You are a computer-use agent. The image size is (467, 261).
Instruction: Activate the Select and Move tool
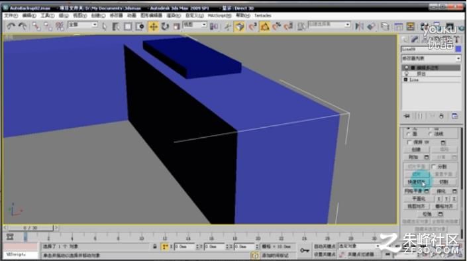point(154,26)
